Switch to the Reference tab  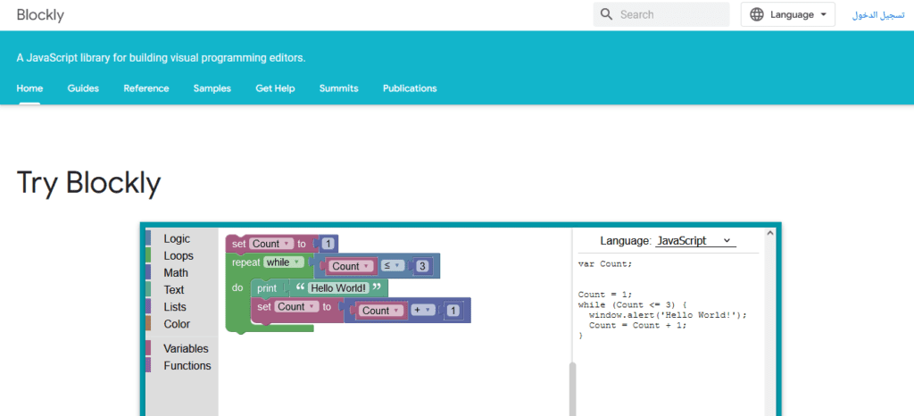click(x=146, y=88)
